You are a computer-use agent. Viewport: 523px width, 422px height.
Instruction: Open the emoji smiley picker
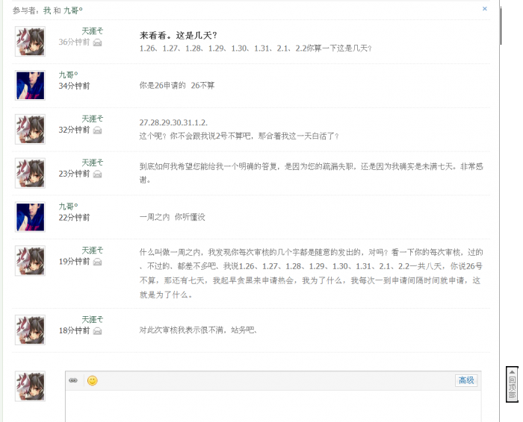(93, 380)
